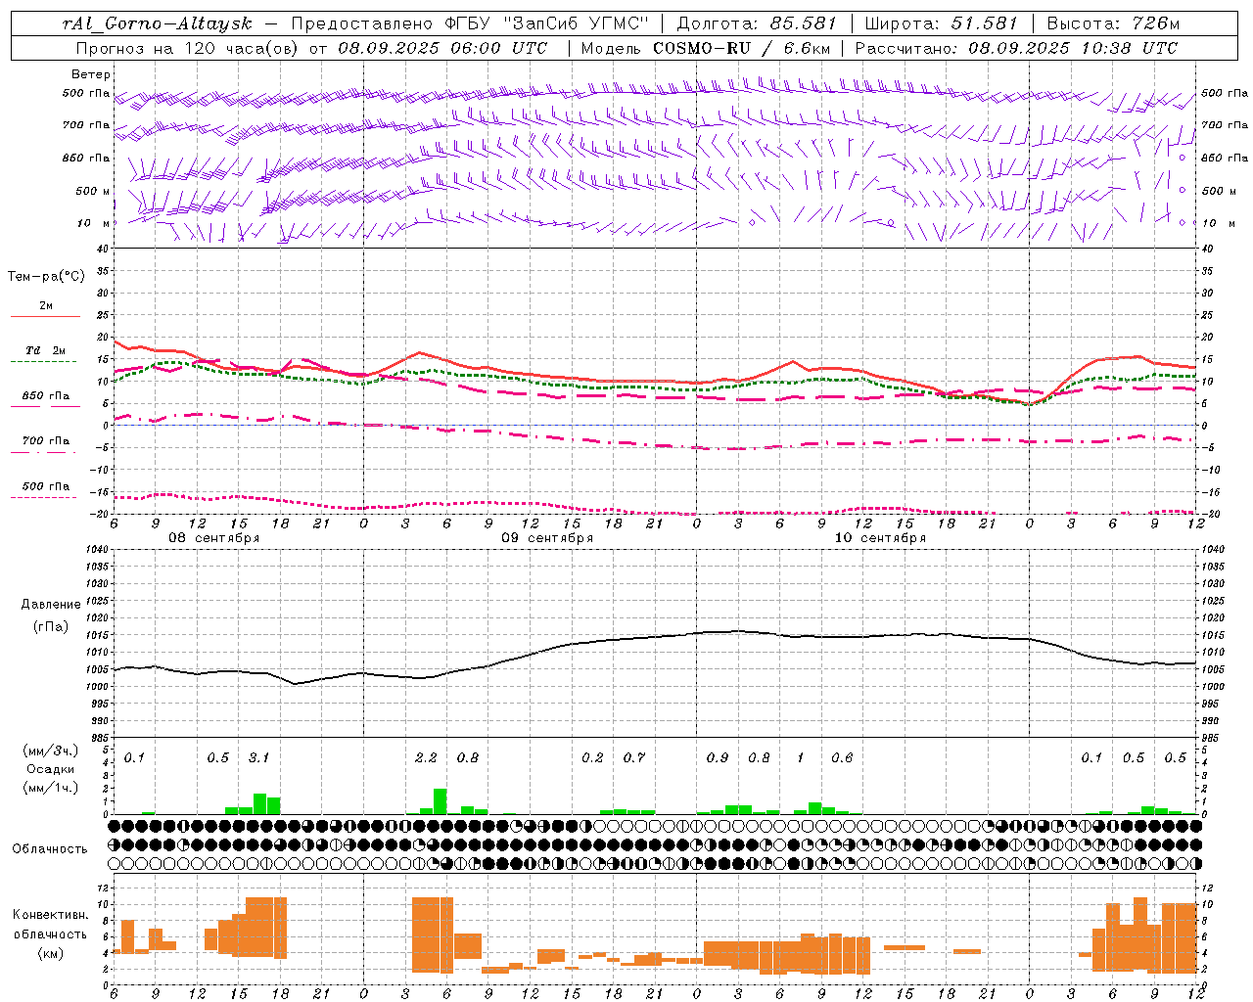Click the Давление (гПа) axis label

[x=51, y=615]
